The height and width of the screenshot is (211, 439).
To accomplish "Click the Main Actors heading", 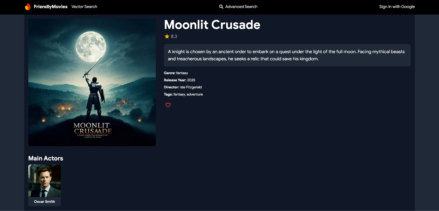I will pos(46,158).
